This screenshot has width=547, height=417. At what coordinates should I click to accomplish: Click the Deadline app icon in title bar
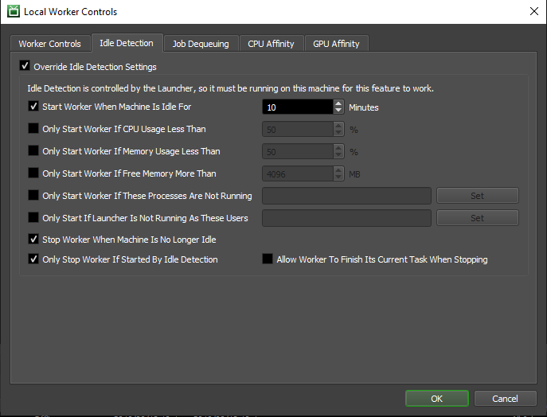point(14,12)
